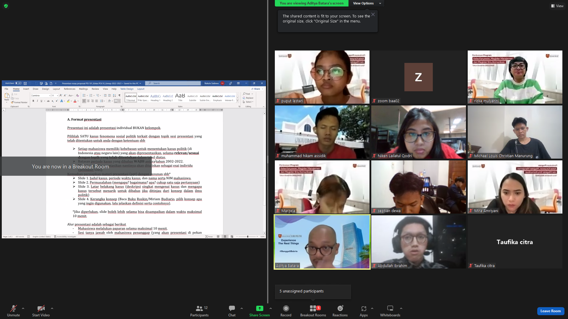Click the Sort icon in Paragraph group
The width and height of the screenshot is (568, 319).
pyautogui.click(x=114, y=95)
